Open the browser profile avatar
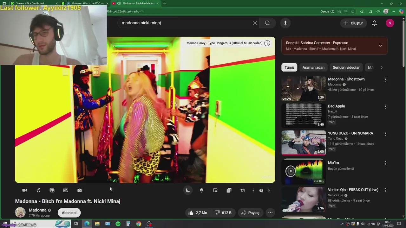Image resolution: width=406 pixels, height=228 pixels. click(x=386, y=11)
